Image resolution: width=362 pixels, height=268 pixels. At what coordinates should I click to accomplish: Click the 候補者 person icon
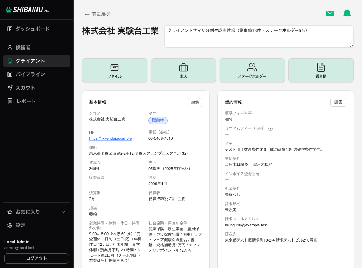pos(10,48)
